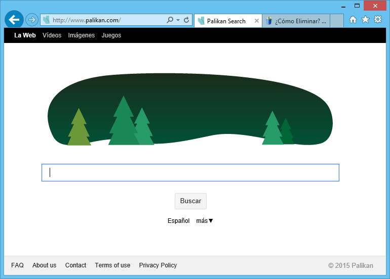Click the browser Forward arrow button

pyautogui.click(x=32, y=20)
